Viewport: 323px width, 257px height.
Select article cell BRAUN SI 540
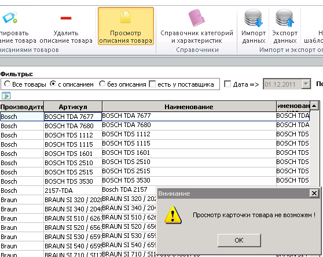73,246
